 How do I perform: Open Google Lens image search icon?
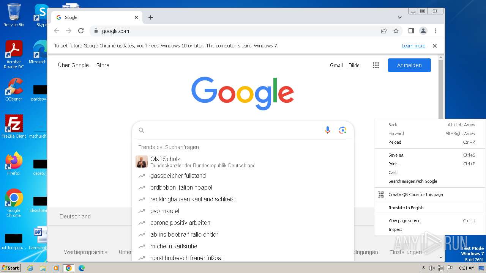pos(343,130)
